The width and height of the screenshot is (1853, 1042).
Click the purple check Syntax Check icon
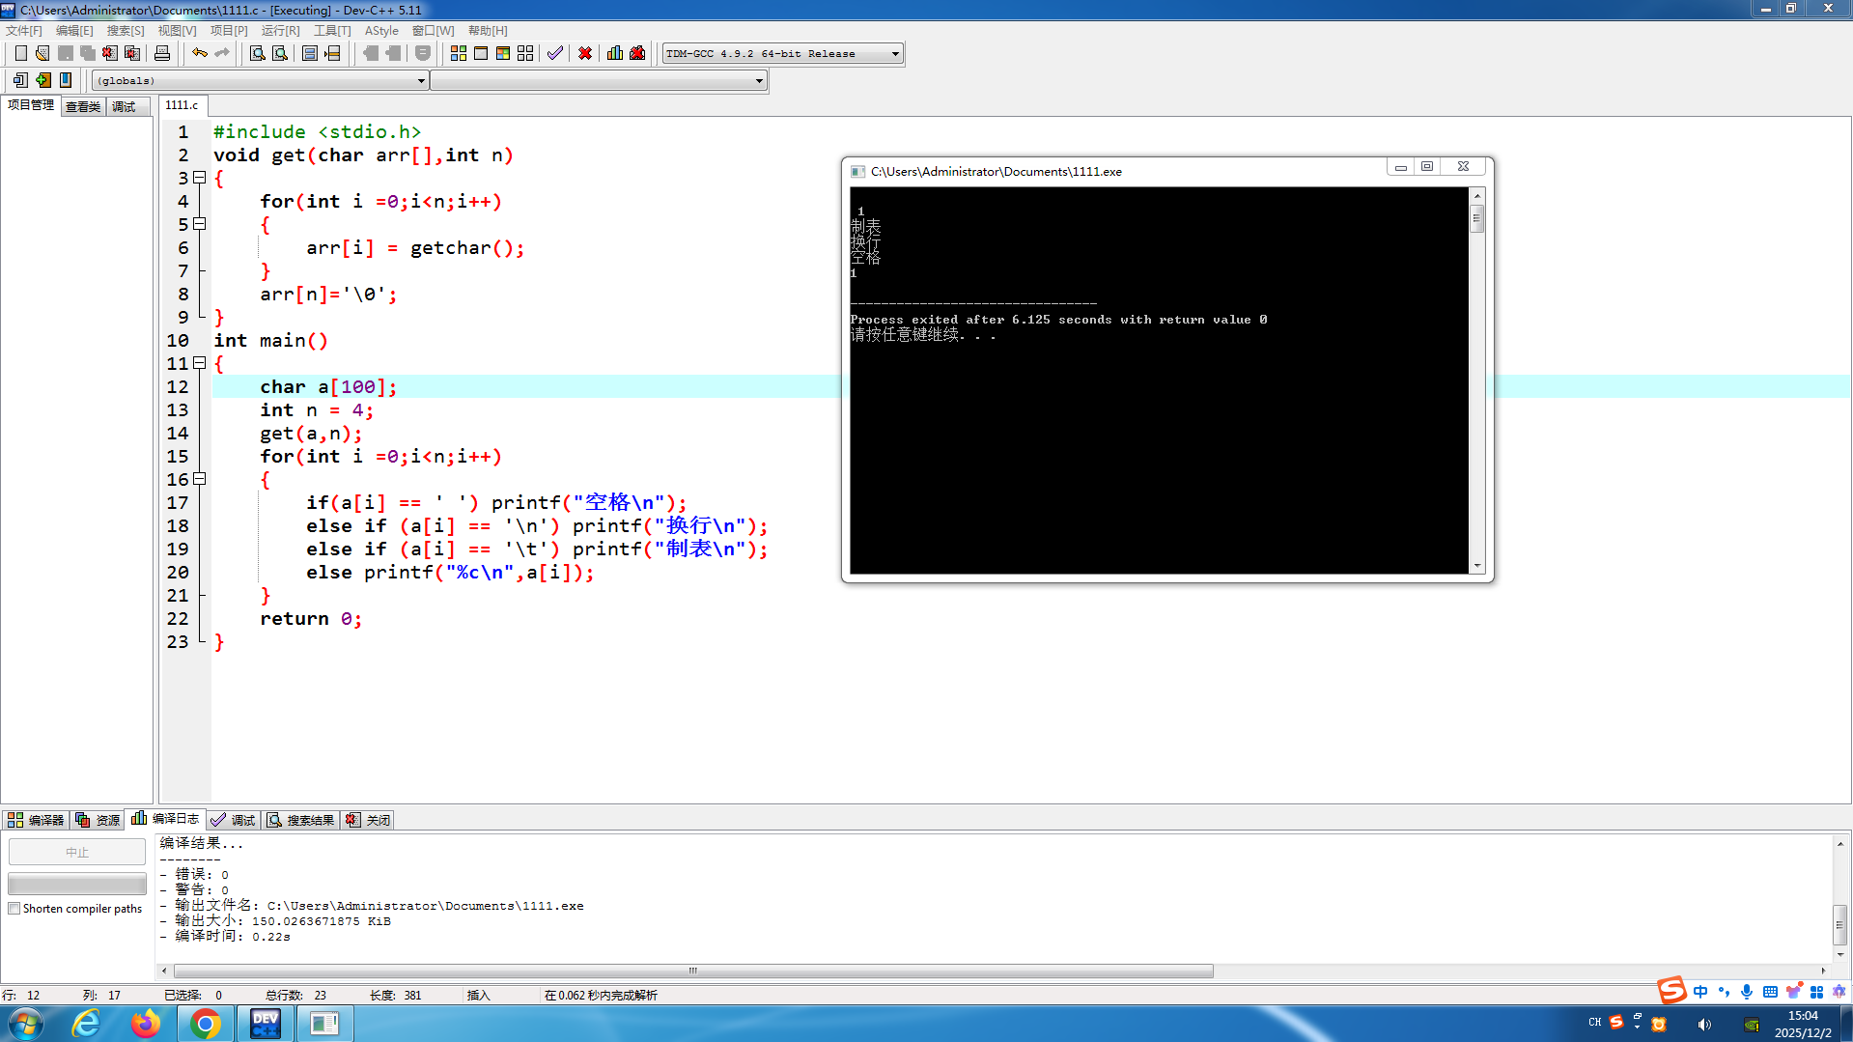[555, 53]
